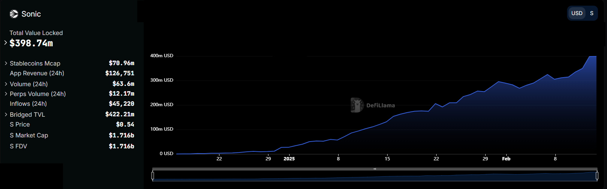This screenshot has height=189, width=607.
Task: Click the Inflows (24h) label
Action: pos(28,104)
